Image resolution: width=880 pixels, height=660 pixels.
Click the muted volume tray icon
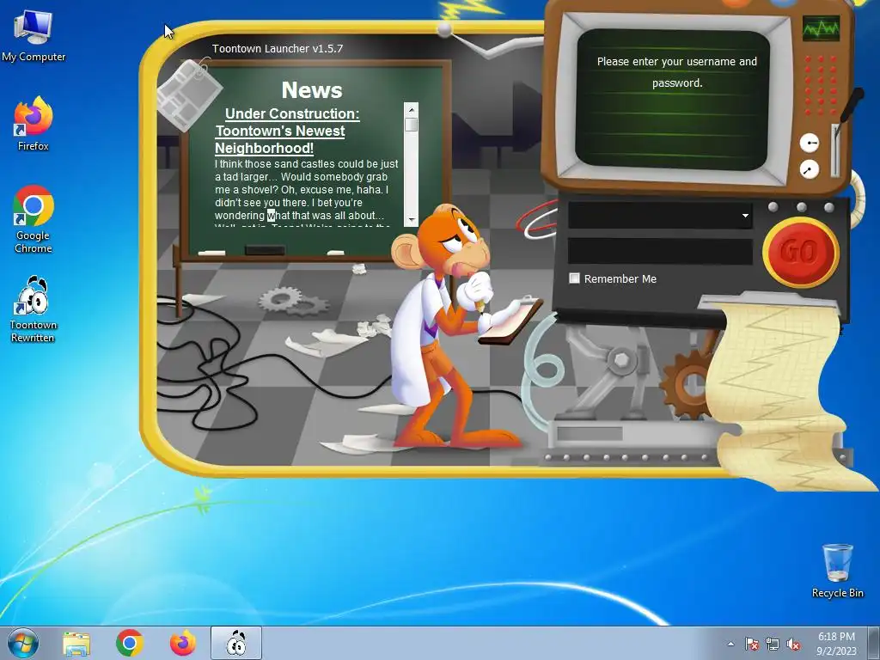pos(793,644)
